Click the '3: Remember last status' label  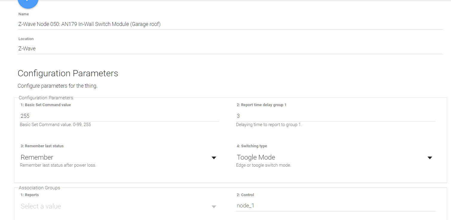(x=42, y=146)
